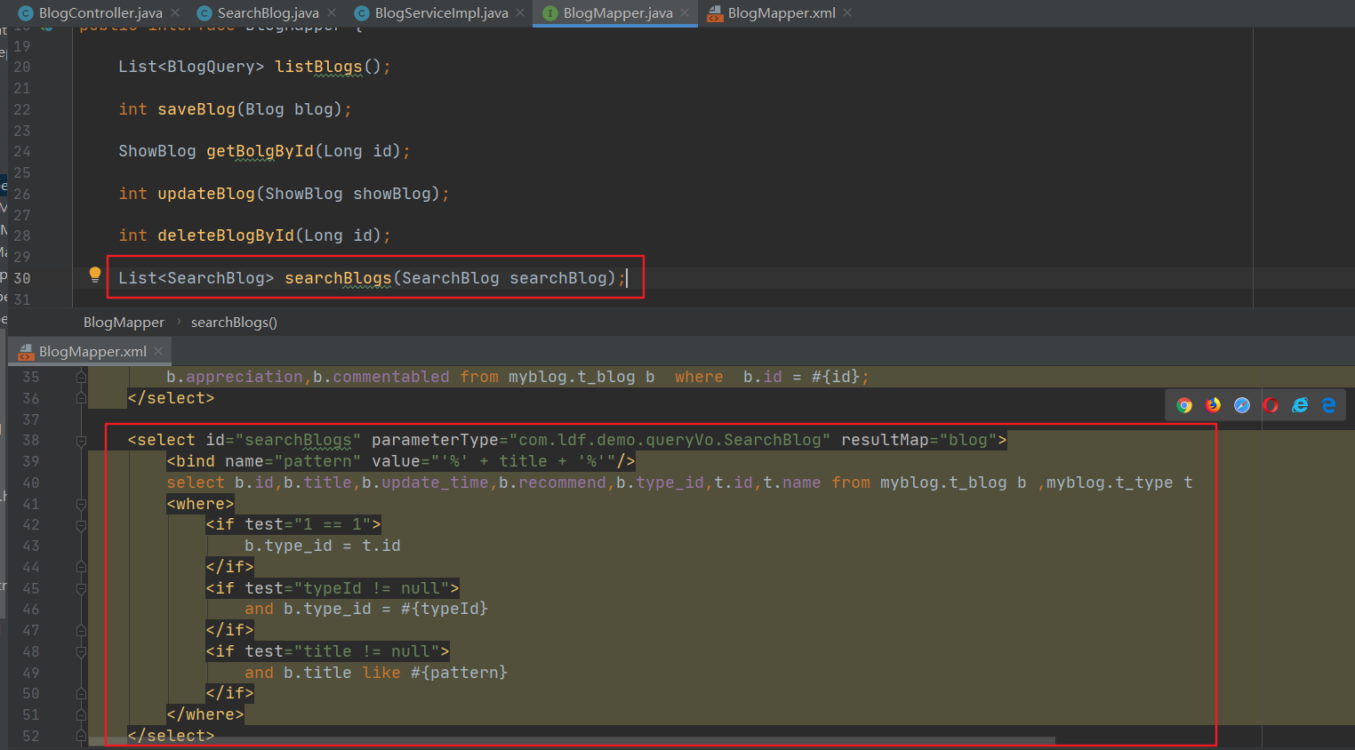Click the bind name "pattern" value

318,461
